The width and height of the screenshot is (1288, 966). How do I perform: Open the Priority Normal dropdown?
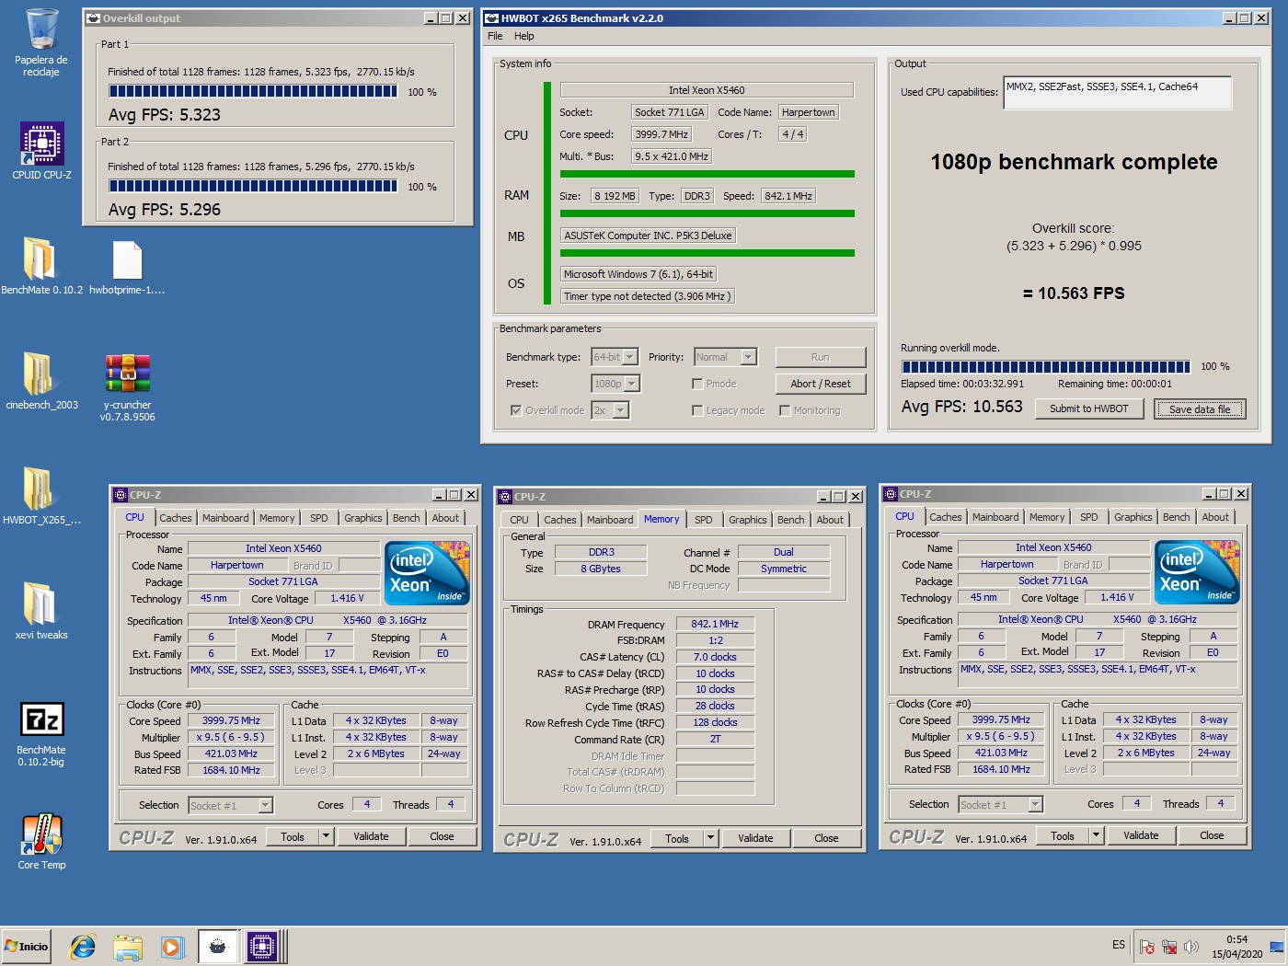[726, 357]
